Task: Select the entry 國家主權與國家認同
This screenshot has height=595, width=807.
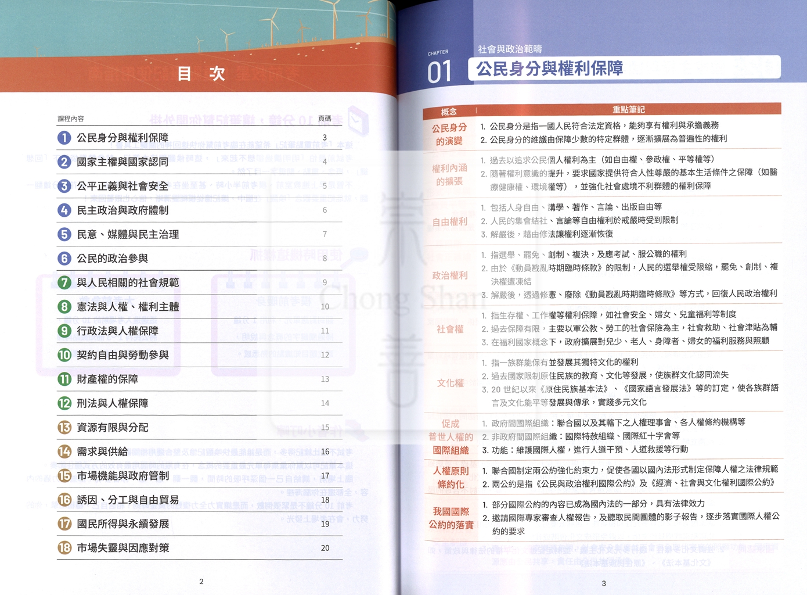Action: point(123,162)
